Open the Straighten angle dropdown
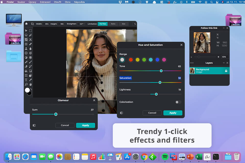The width and height of the screenshot is (245, 163). pos(81,24)
